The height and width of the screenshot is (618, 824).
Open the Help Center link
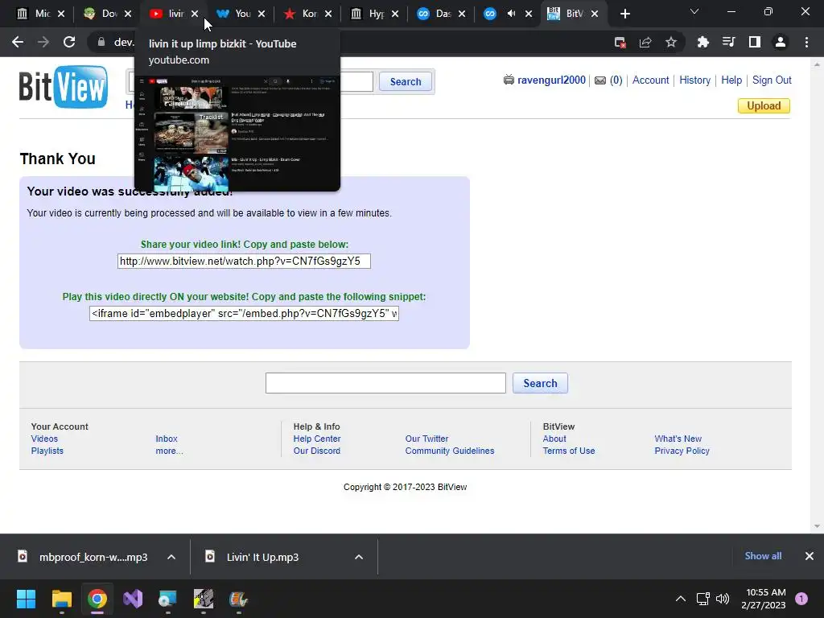317,439
